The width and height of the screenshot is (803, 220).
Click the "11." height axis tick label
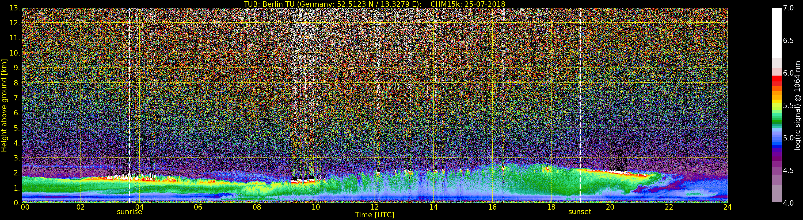[15, 38]
